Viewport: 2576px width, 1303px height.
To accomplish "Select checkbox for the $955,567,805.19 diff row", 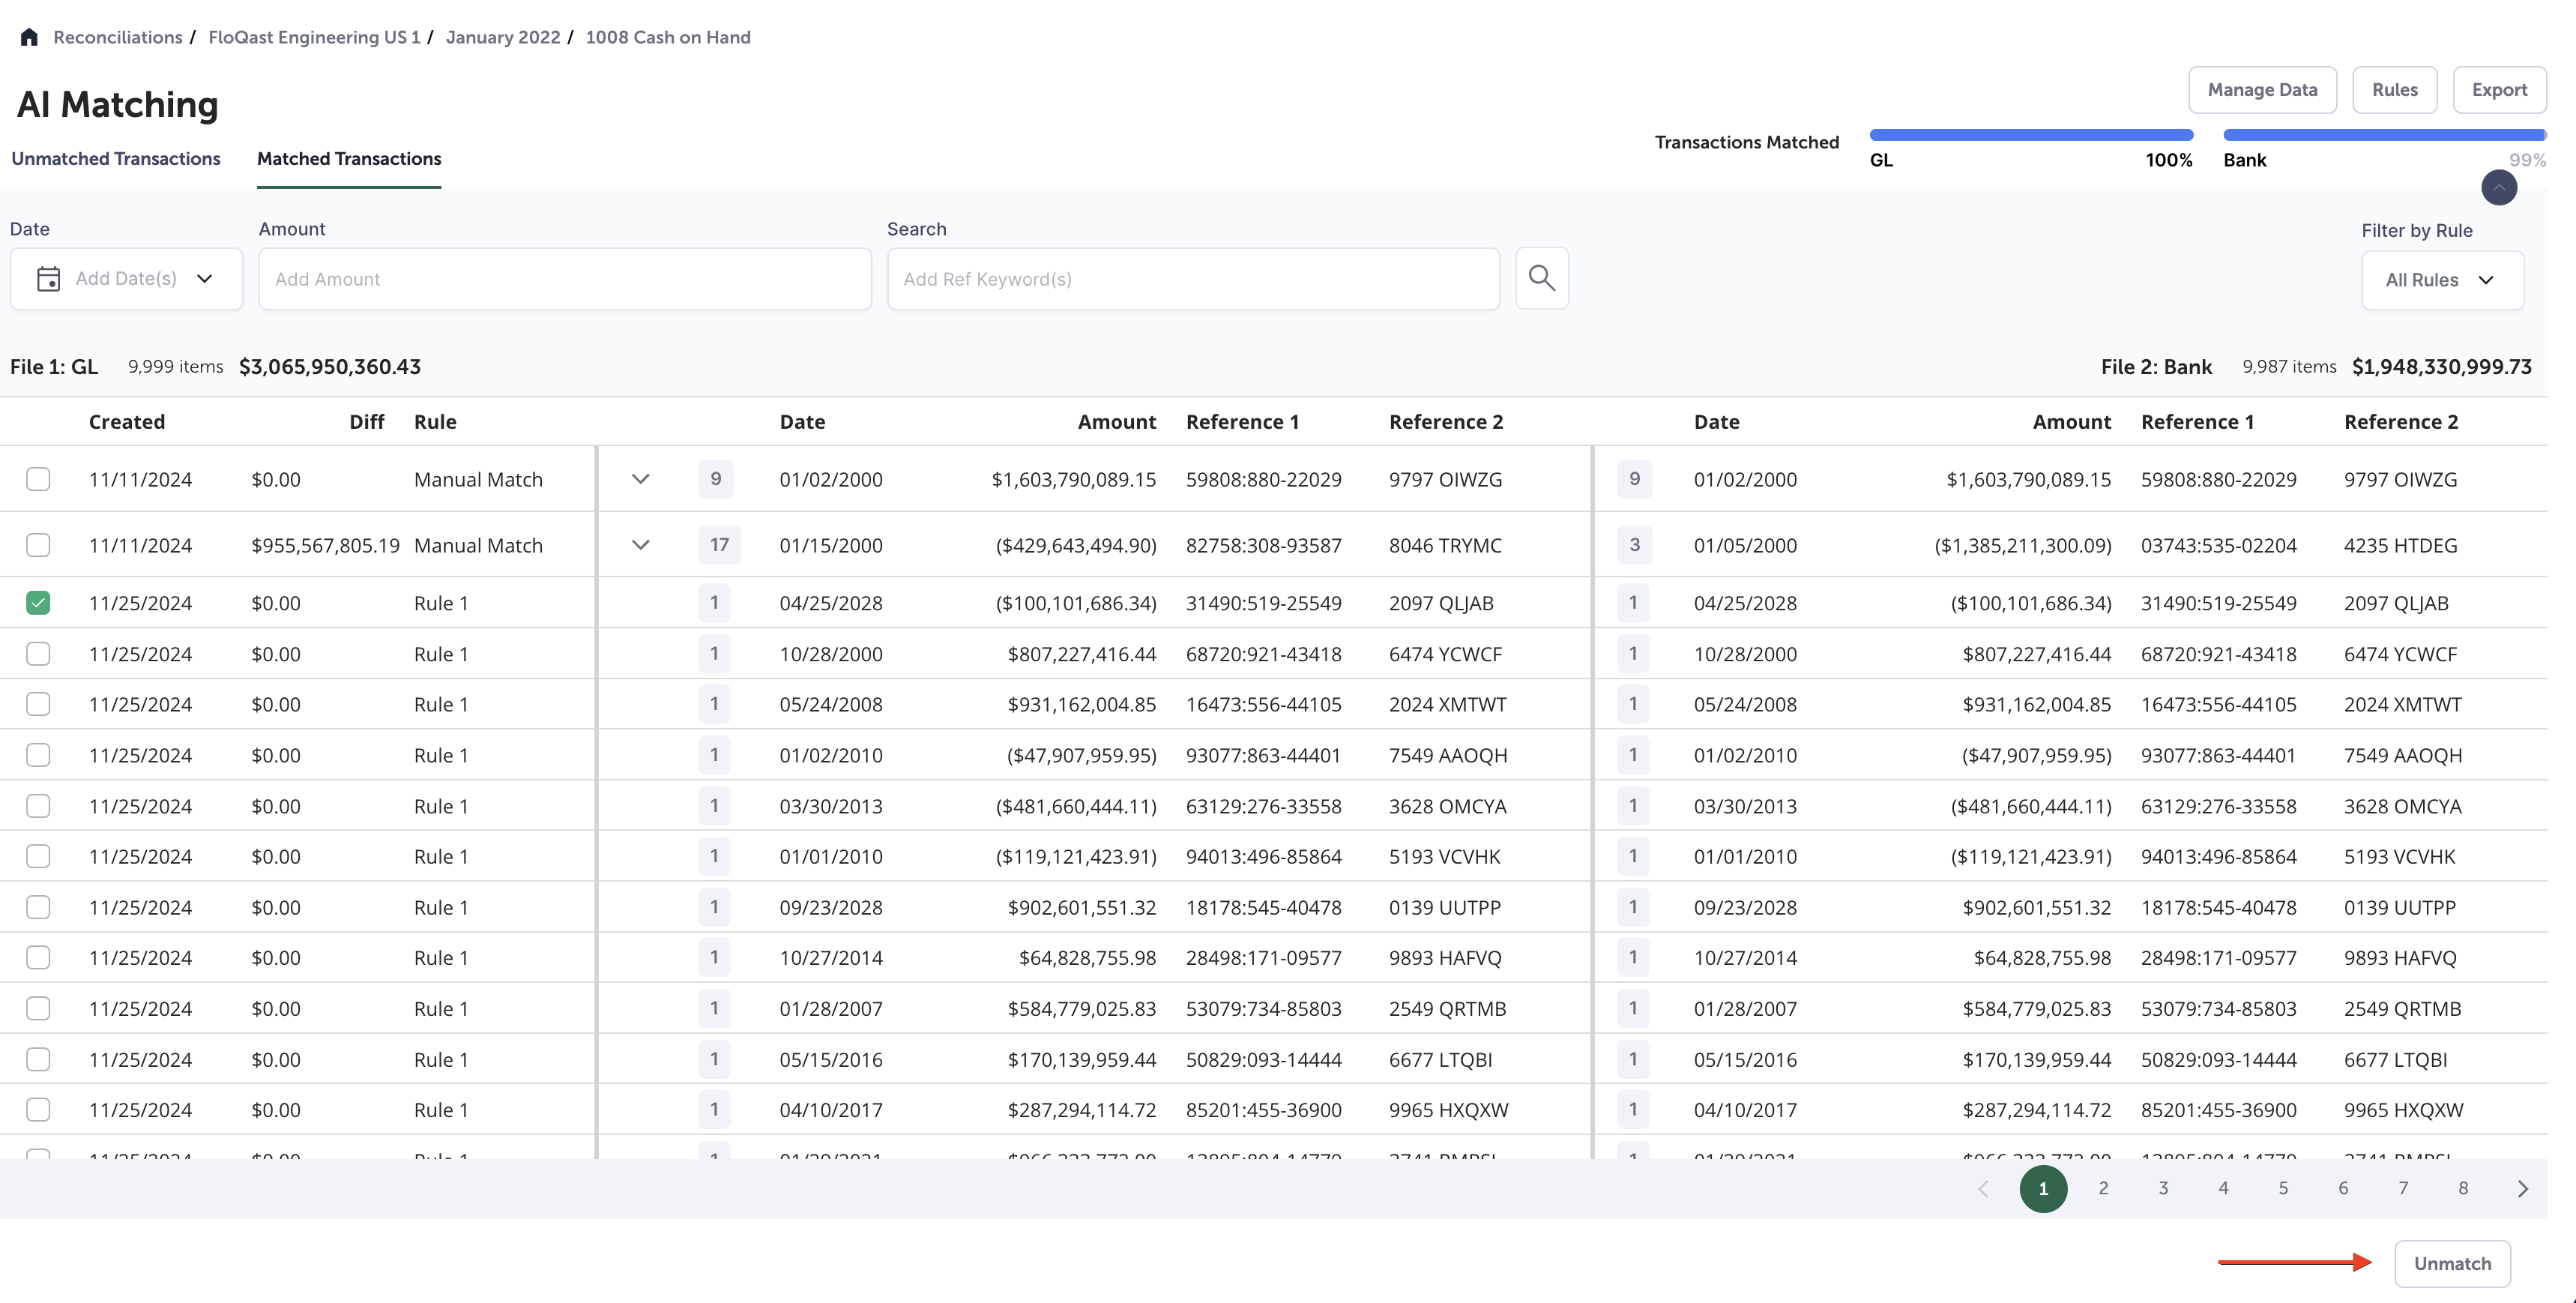I will click(x=38, y=545).
